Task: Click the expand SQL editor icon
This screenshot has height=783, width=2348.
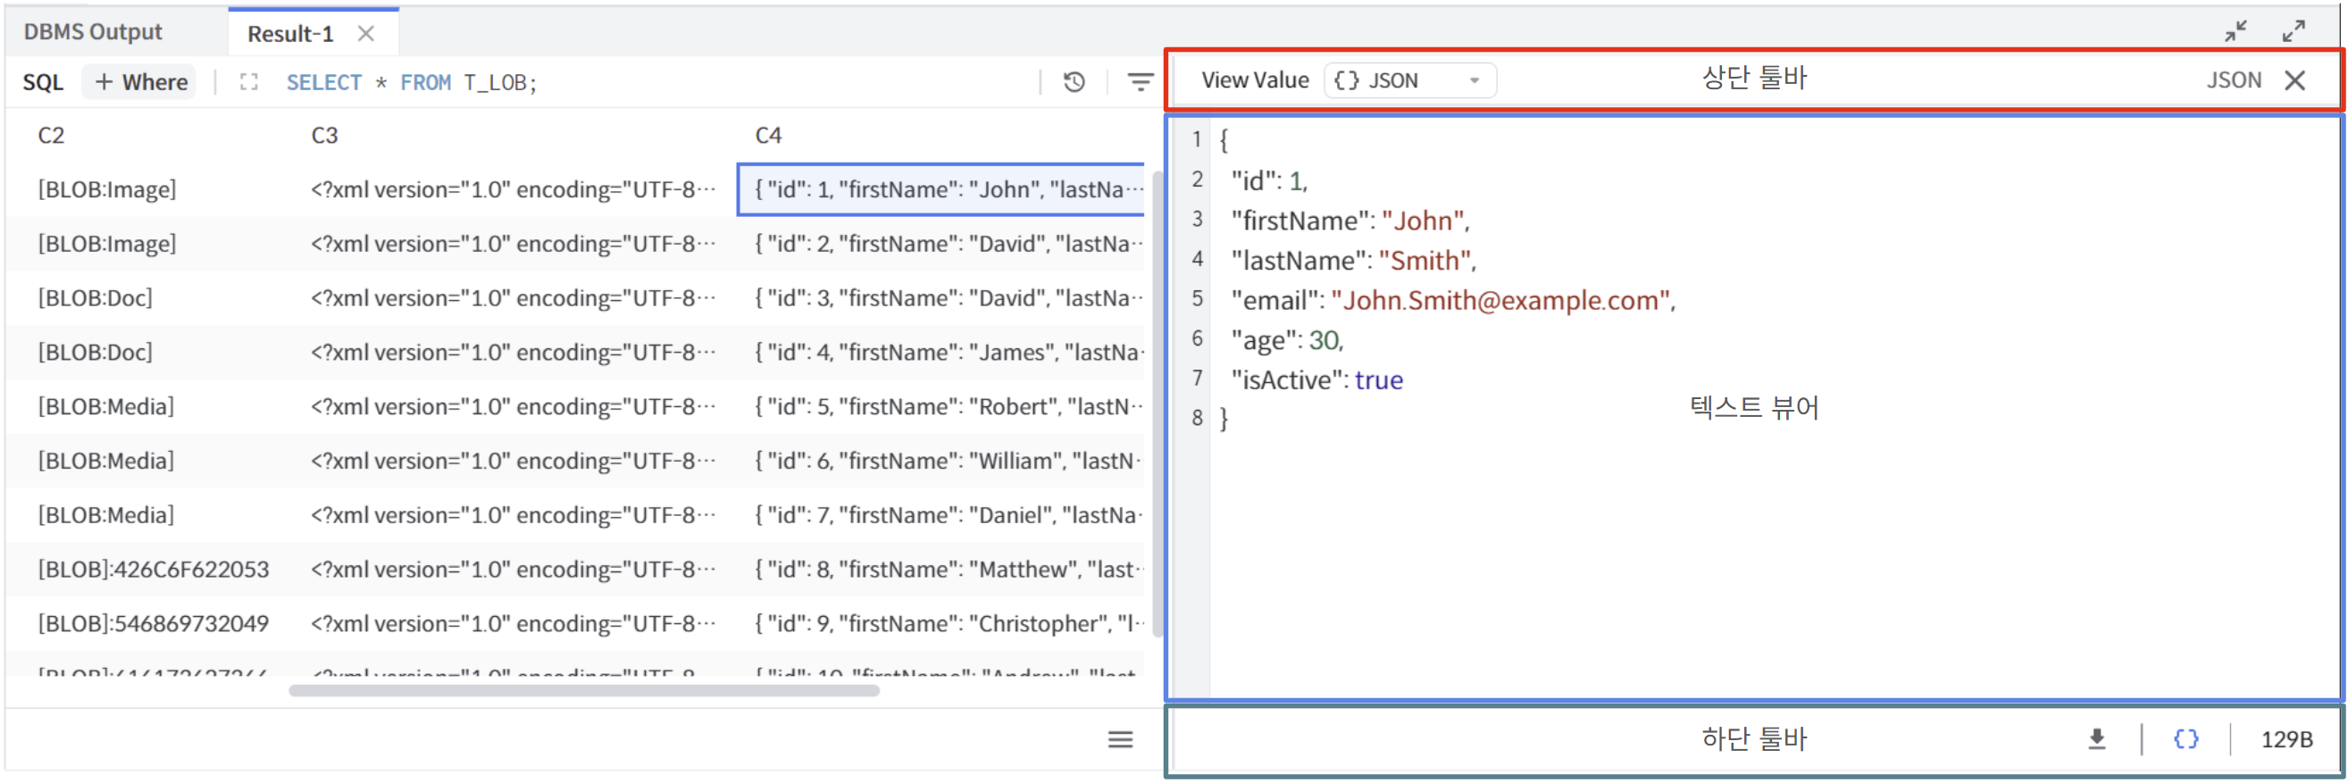Action: (x=249, y=82)
